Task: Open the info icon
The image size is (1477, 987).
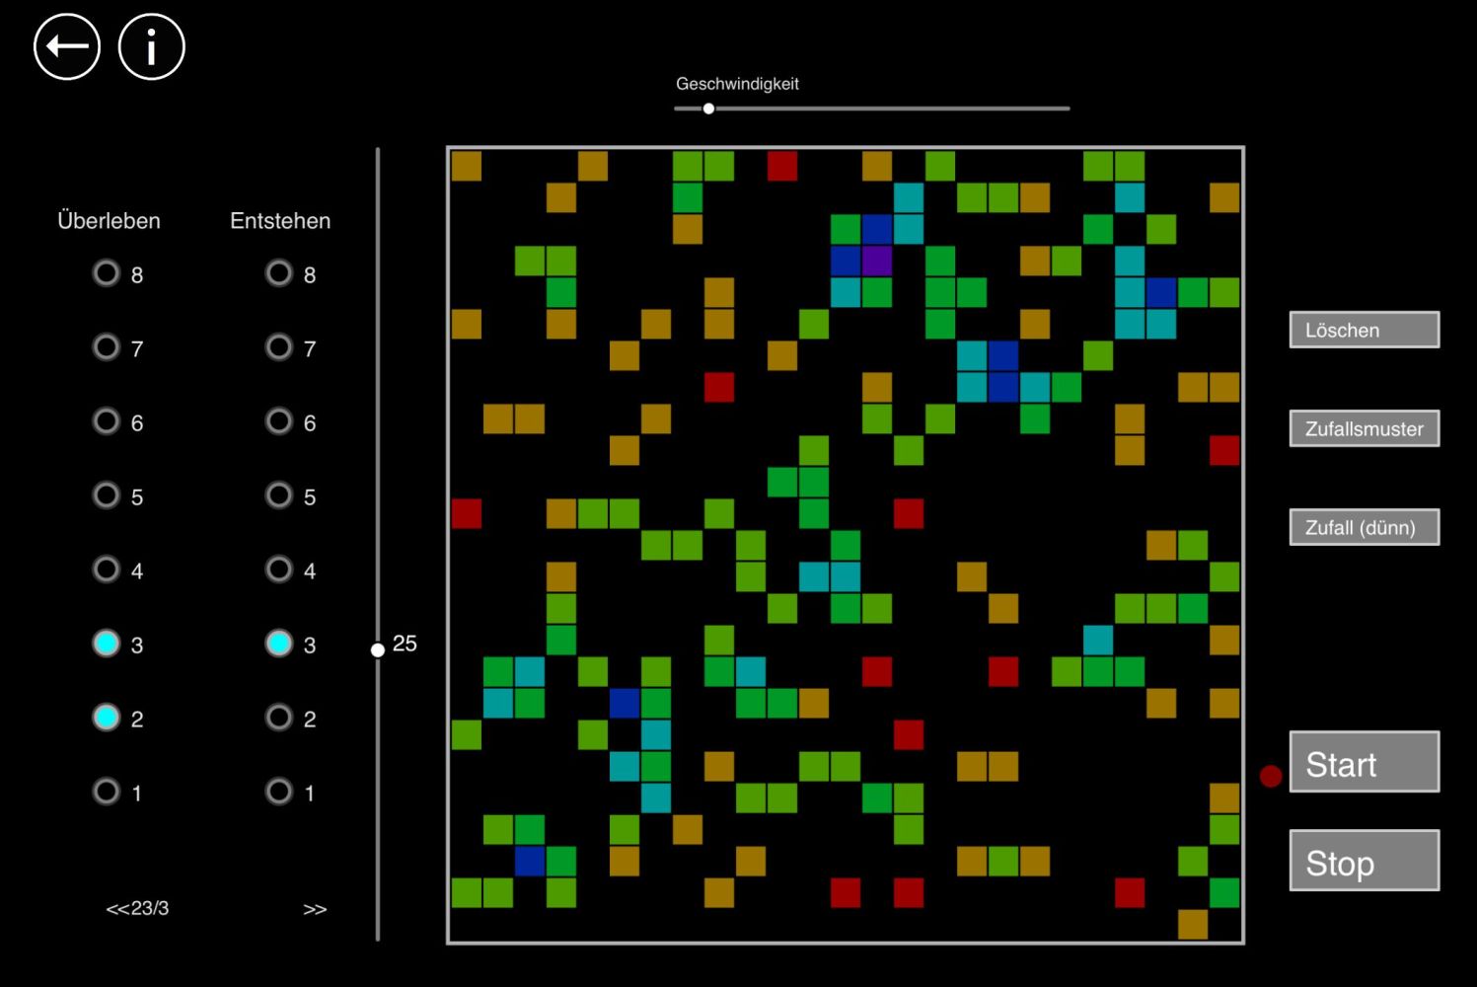Action: (x=152, y=46)
